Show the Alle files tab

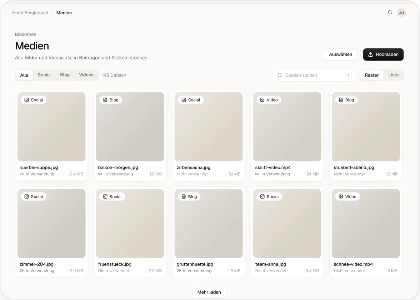point(24,75)
